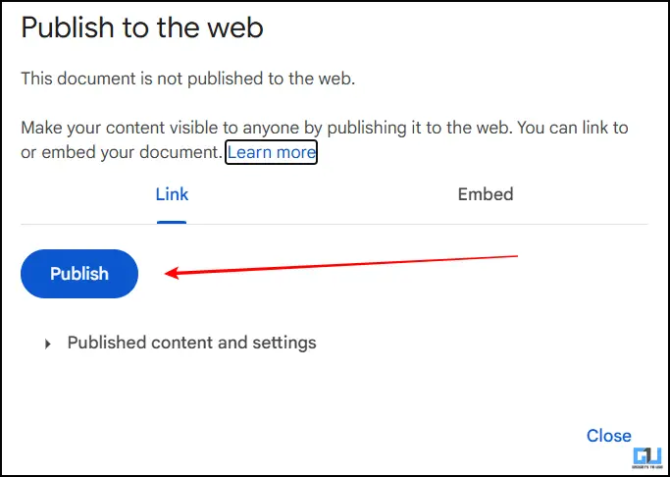
Task: Open the Learn more link
Action: point(272,153)
